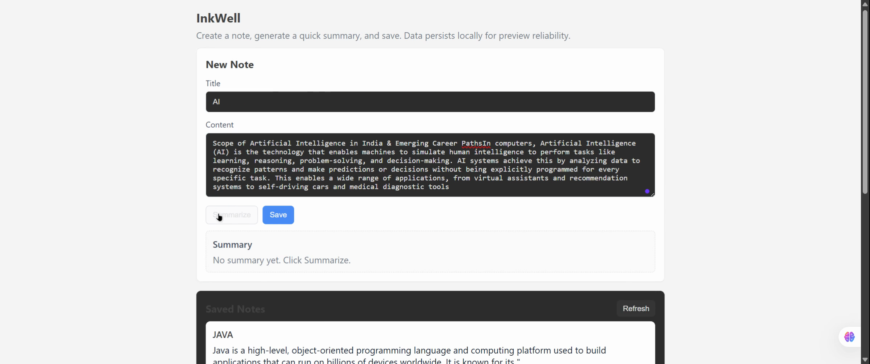Click the Content field label
The width and height of the screenshot is (870, 364).
[x=219, y=125]
